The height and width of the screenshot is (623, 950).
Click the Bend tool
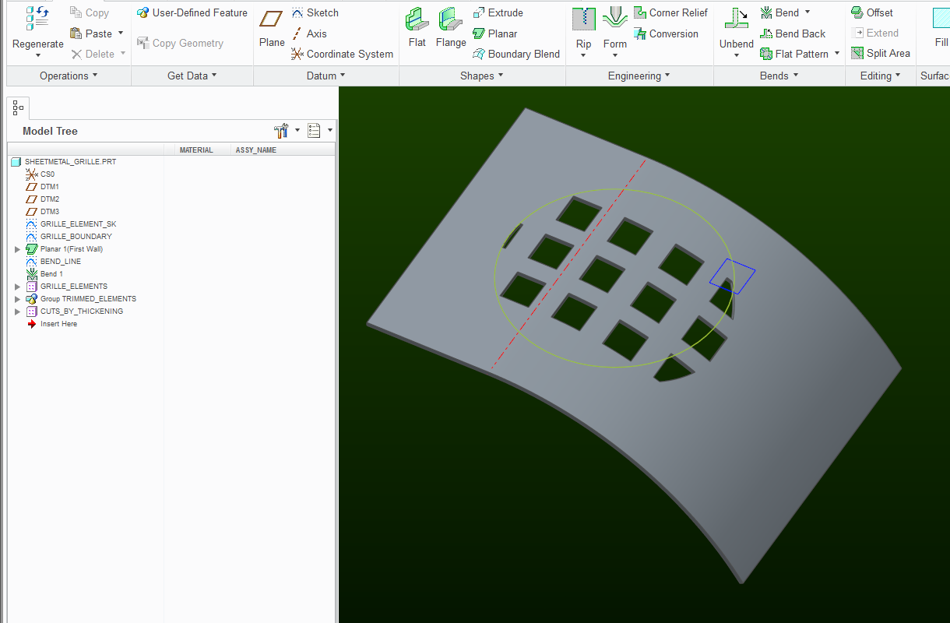[x=779, y=12]
